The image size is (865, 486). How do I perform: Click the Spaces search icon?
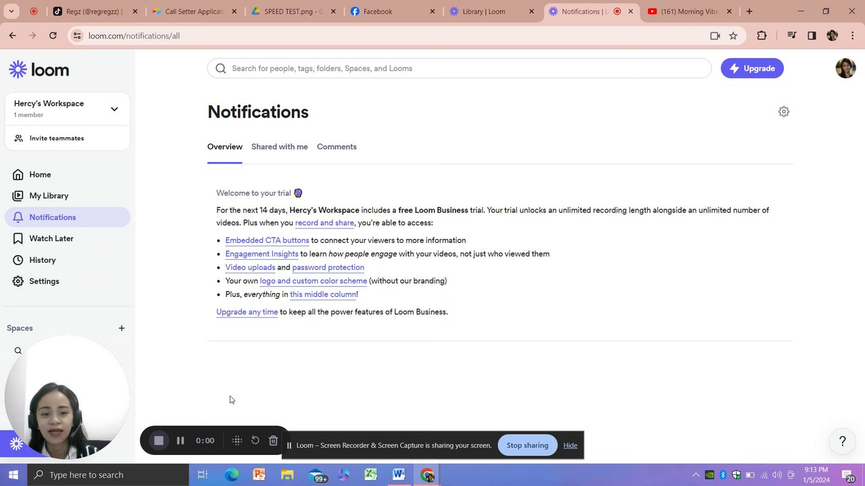tap(18, 350)
